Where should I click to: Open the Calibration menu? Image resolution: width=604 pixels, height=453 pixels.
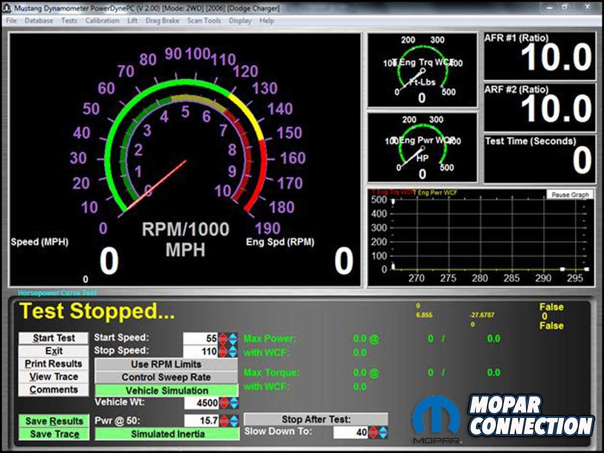pos(102,21)
